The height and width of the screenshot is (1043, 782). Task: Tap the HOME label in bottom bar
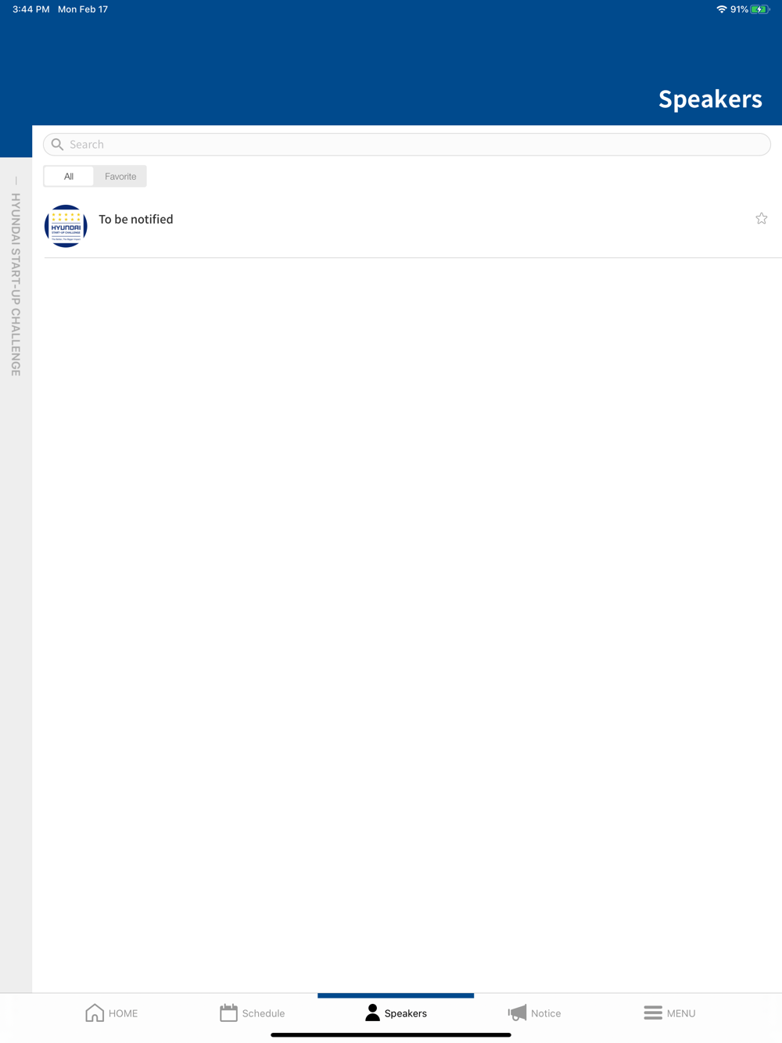(123, 1013)
